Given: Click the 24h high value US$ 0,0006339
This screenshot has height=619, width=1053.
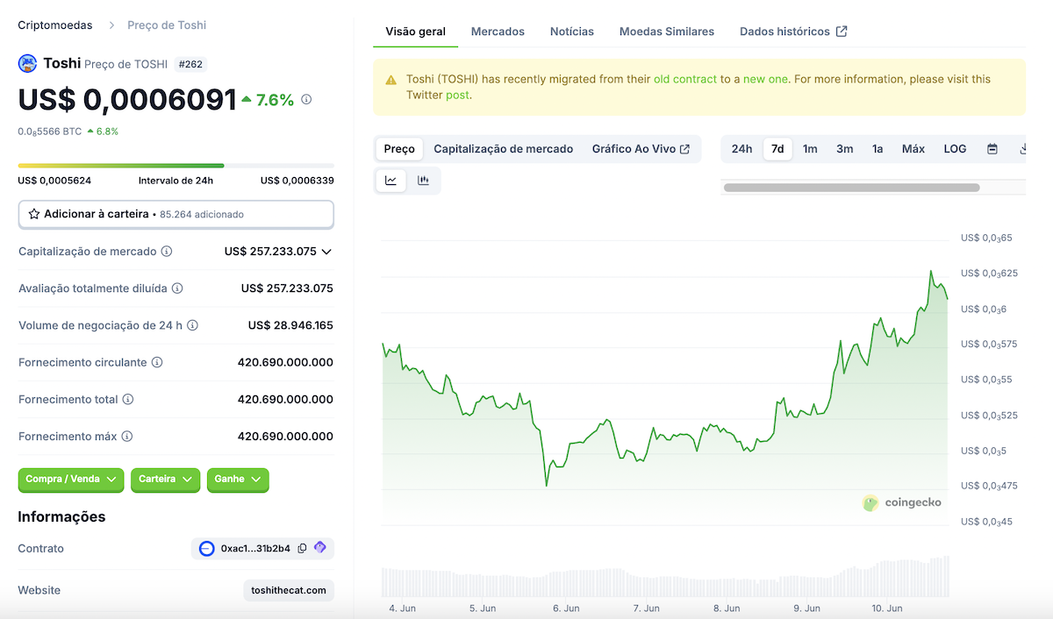Looking at the screenshot, I should (297, 181).
